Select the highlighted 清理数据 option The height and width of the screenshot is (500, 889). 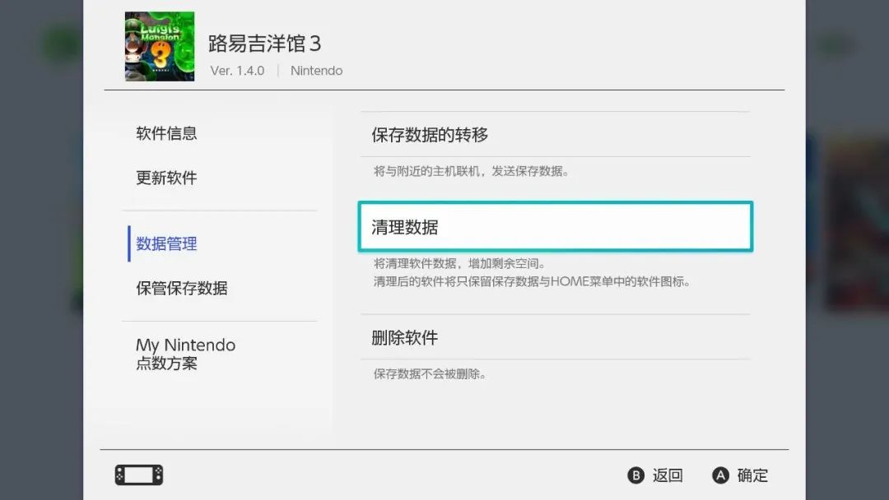[555, 226]
